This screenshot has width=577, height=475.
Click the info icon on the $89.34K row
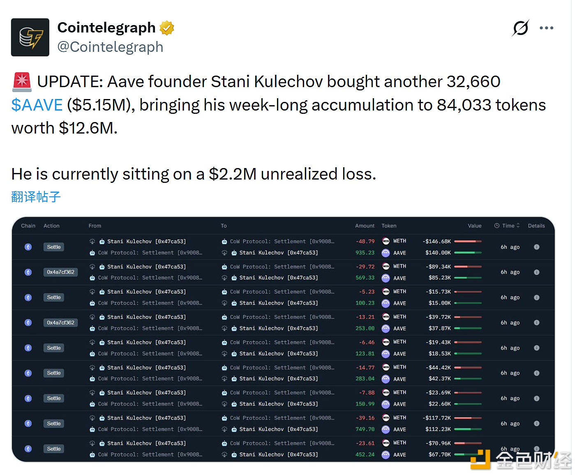(x=536, y=272)
